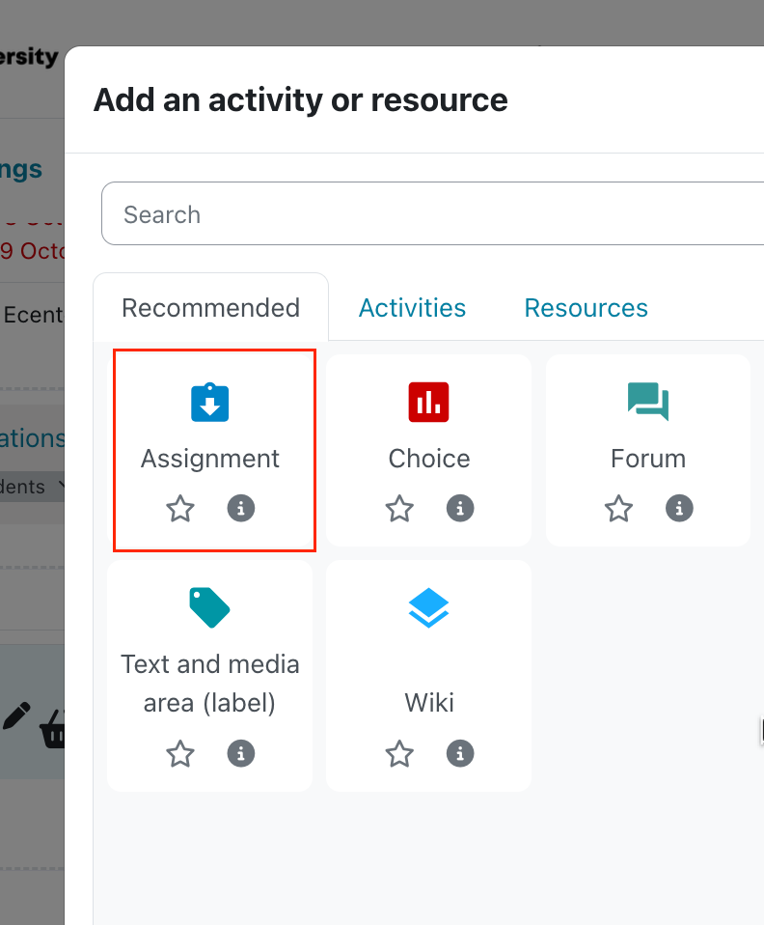Viewport: 764px width, 925px height.
Task: Mark Wiki as a starred activity
Action: (x=399, y=753)
